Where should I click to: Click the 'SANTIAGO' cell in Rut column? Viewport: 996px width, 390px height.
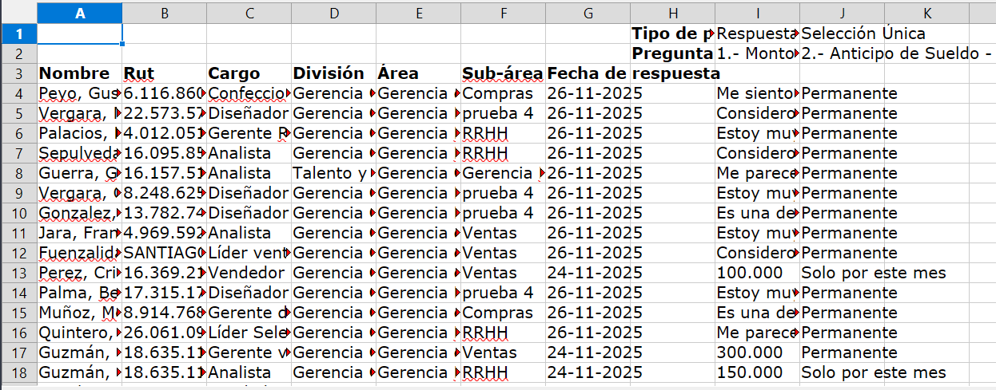click(164, 253)
